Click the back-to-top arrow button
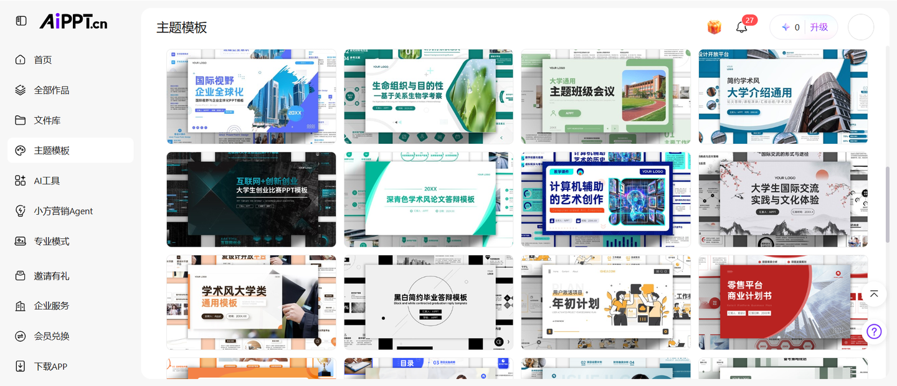897x386 pixels. 874,294
